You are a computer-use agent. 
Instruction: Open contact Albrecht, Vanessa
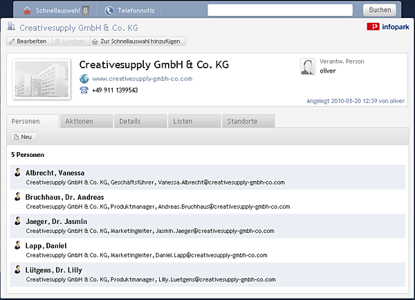[55, 173]
